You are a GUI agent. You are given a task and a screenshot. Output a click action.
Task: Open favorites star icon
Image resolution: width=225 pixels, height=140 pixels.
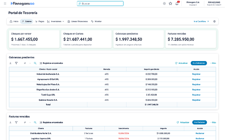170,3
